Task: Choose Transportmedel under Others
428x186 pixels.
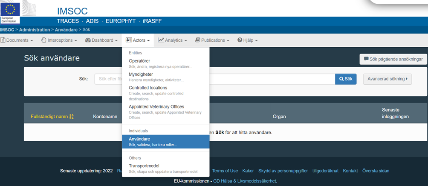Action: [x=165, y=169]
